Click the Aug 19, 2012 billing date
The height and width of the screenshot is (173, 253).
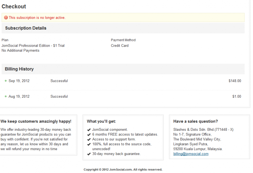[x=19, y=96]
